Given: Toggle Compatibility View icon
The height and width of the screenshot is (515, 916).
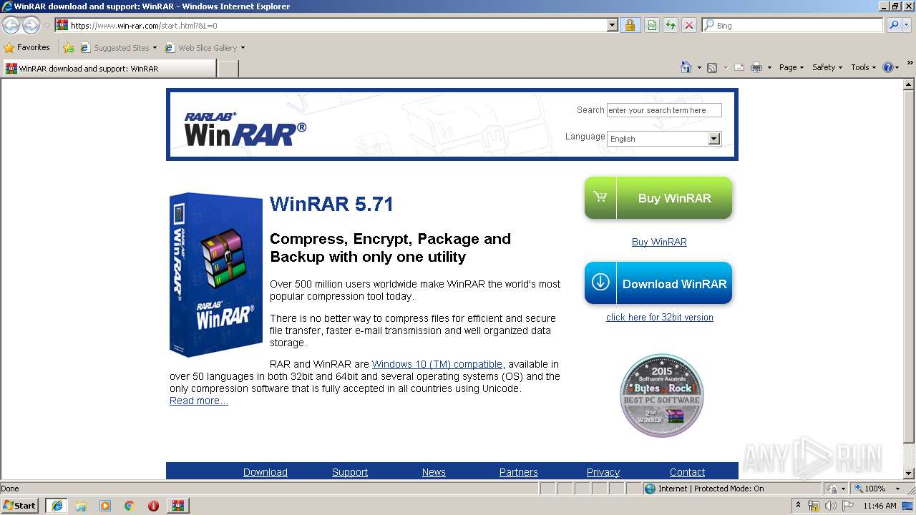Looking at the screenshot, I should click(x=652, y=26).
